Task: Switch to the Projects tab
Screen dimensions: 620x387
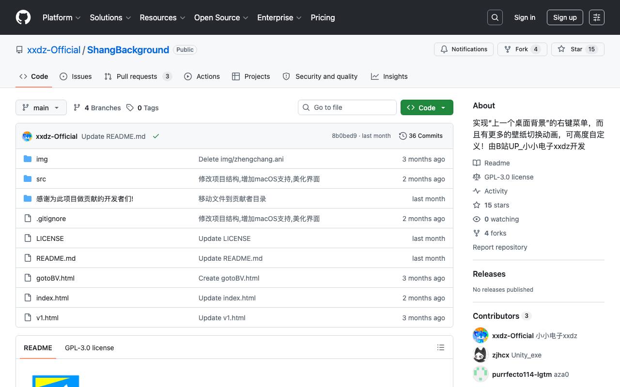Action: pyautogui.click(x=251, y=76)
